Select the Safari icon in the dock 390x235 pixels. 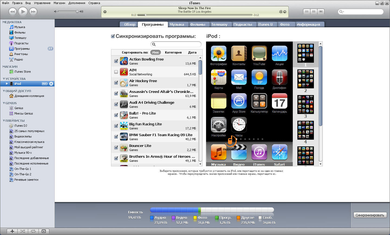point(279,152)
